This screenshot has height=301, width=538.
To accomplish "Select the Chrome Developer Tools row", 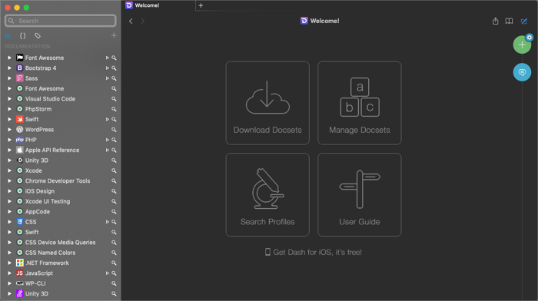I will (x=61, y=180).
